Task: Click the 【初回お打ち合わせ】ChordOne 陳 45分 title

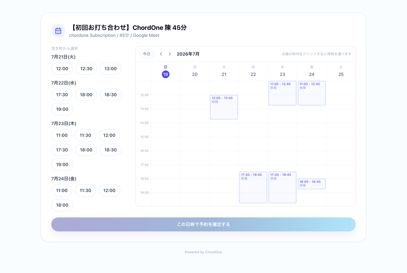Action: coord(128,27)
